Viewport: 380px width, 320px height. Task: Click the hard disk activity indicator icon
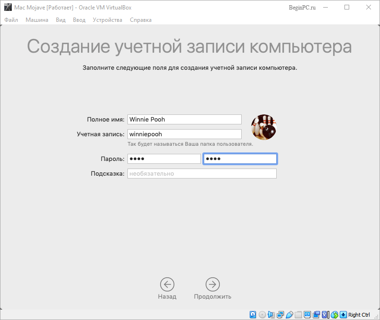pyautogui.click(x=253, y=315)
